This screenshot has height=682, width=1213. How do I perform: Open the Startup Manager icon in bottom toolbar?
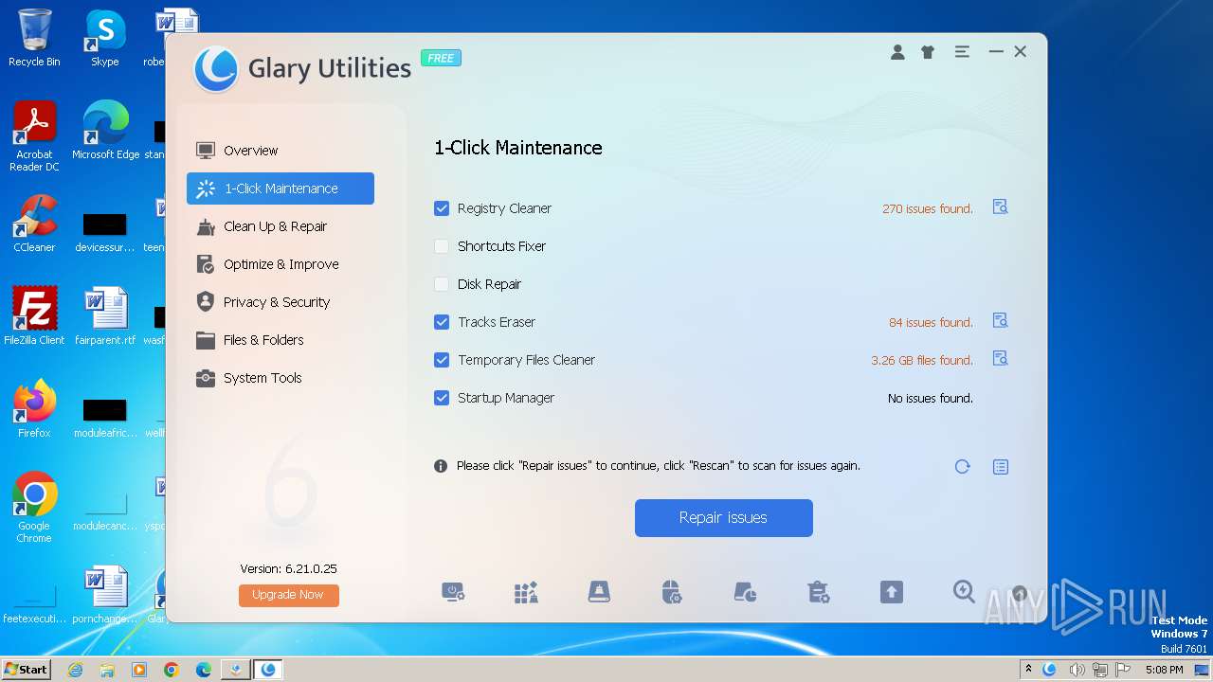click(453, 593)
